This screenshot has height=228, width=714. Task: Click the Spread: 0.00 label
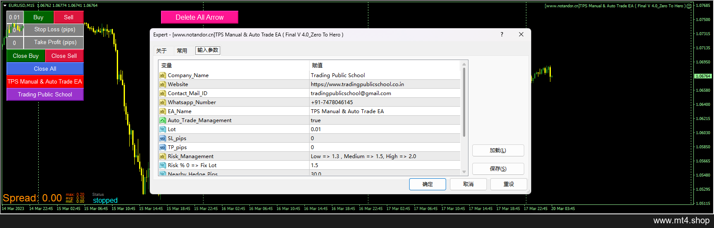(x=32, y=198)
